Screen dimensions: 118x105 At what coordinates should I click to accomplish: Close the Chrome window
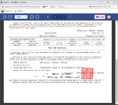point(115,2)
